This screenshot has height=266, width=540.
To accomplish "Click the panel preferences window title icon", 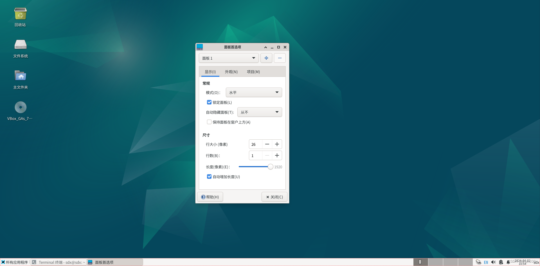I will (x=200, y=47).
